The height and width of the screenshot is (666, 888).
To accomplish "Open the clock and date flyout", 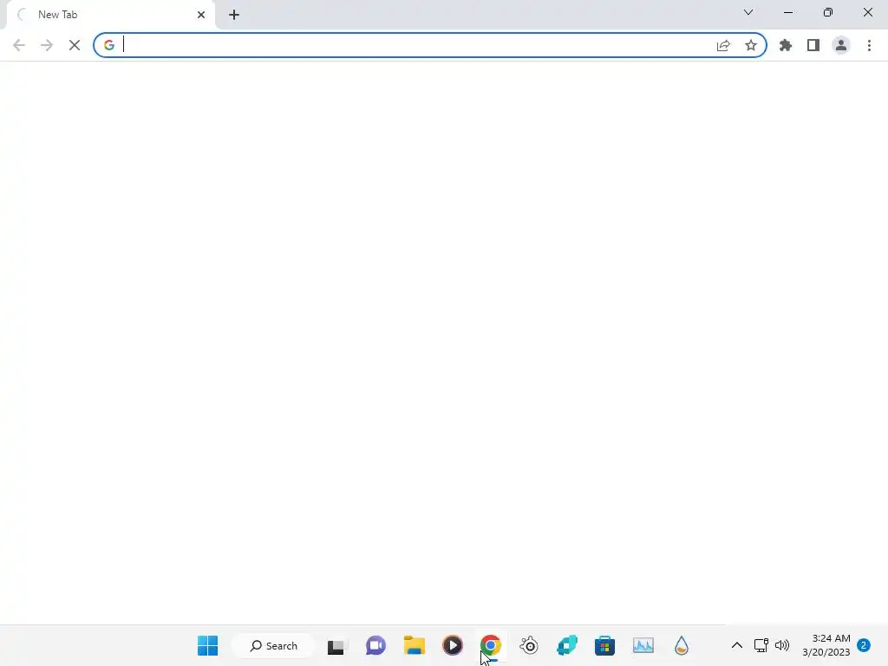I will tap(826, 645).
